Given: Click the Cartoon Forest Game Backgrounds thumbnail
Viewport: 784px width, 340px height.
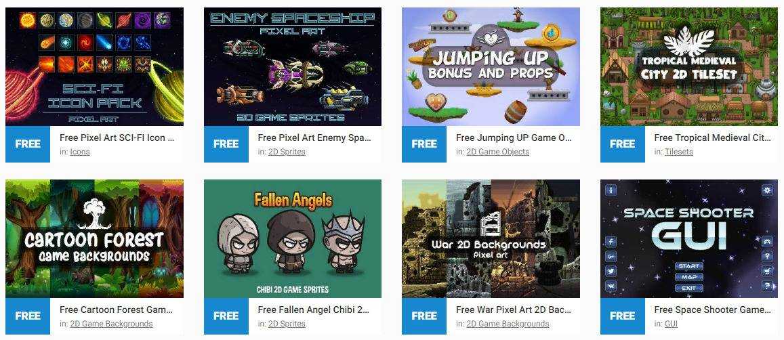Looking at the screenshot, I should [94, 238].
